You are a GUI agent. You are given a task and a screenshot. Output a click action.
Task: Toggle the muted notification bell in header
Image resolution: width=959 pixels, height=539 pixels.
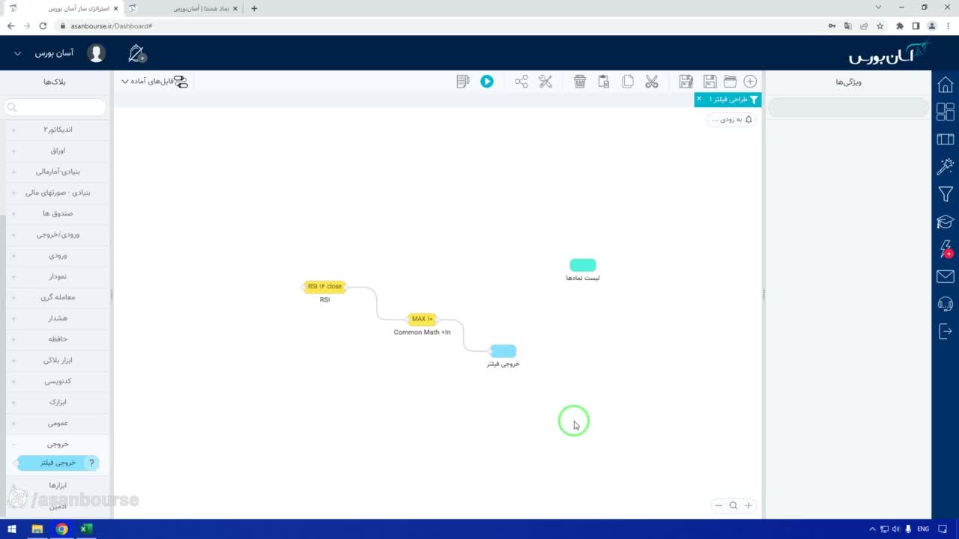point(137,54)
